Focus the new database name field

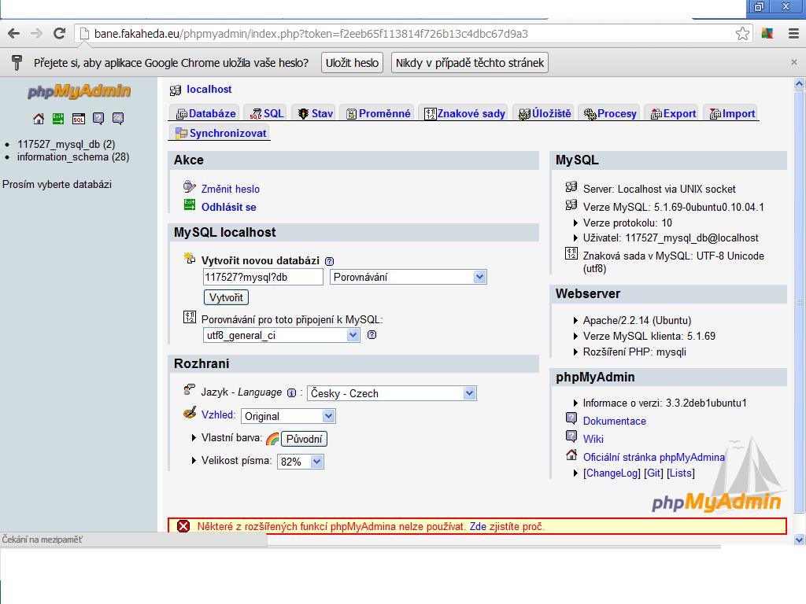click(263, 278)
